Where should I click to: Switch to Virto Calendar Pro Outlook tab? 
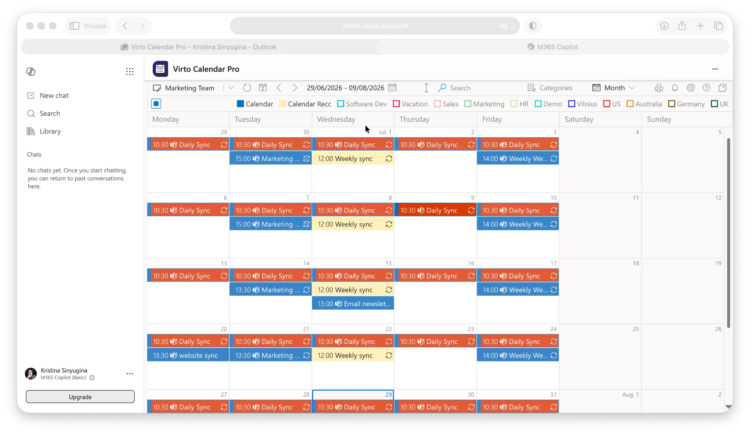[198, 47]
